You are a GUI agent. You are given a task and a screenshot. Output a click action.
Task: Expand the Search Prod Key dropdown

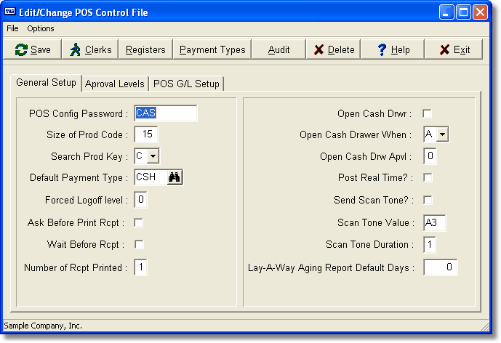click(153, 156)
